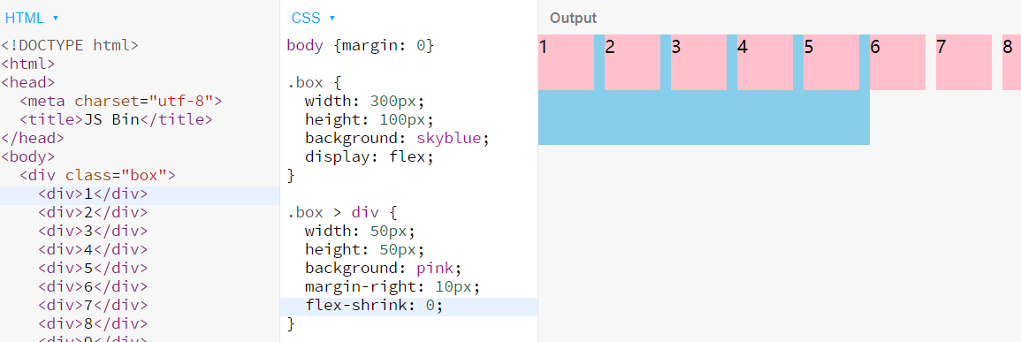Viewport: 1021px width, 342px height.
Task: Click pink box numbered 7 in output
Action: click(x=964, y=62)
